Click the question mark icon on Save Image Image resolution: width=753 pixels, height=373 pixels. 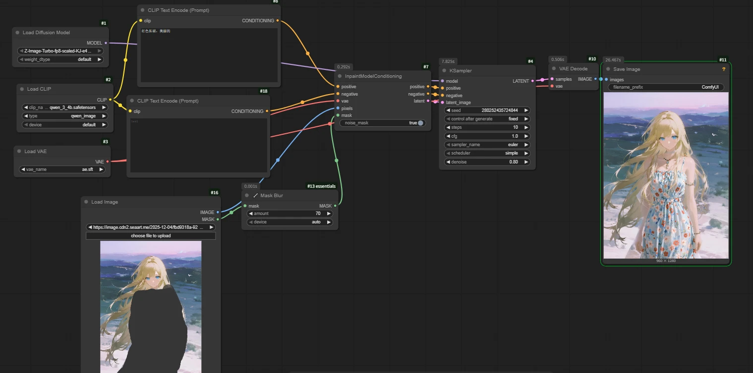tap(723, 69)
